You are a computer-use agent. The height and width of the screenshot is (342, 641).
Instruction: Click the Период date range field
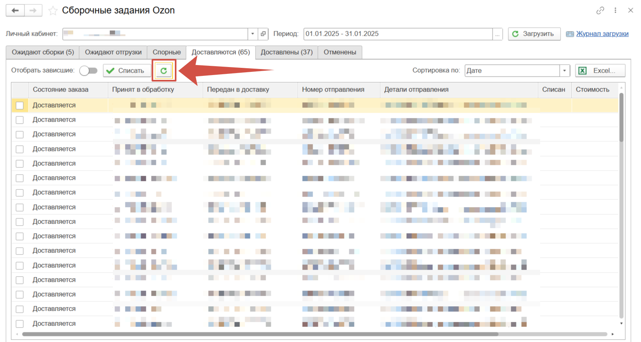coord(398,34)
